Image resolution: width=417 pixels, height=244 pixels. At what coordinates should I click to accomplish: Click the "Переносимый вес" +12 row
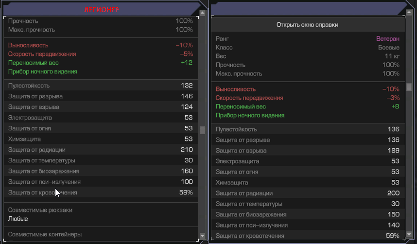coord(101,63)
